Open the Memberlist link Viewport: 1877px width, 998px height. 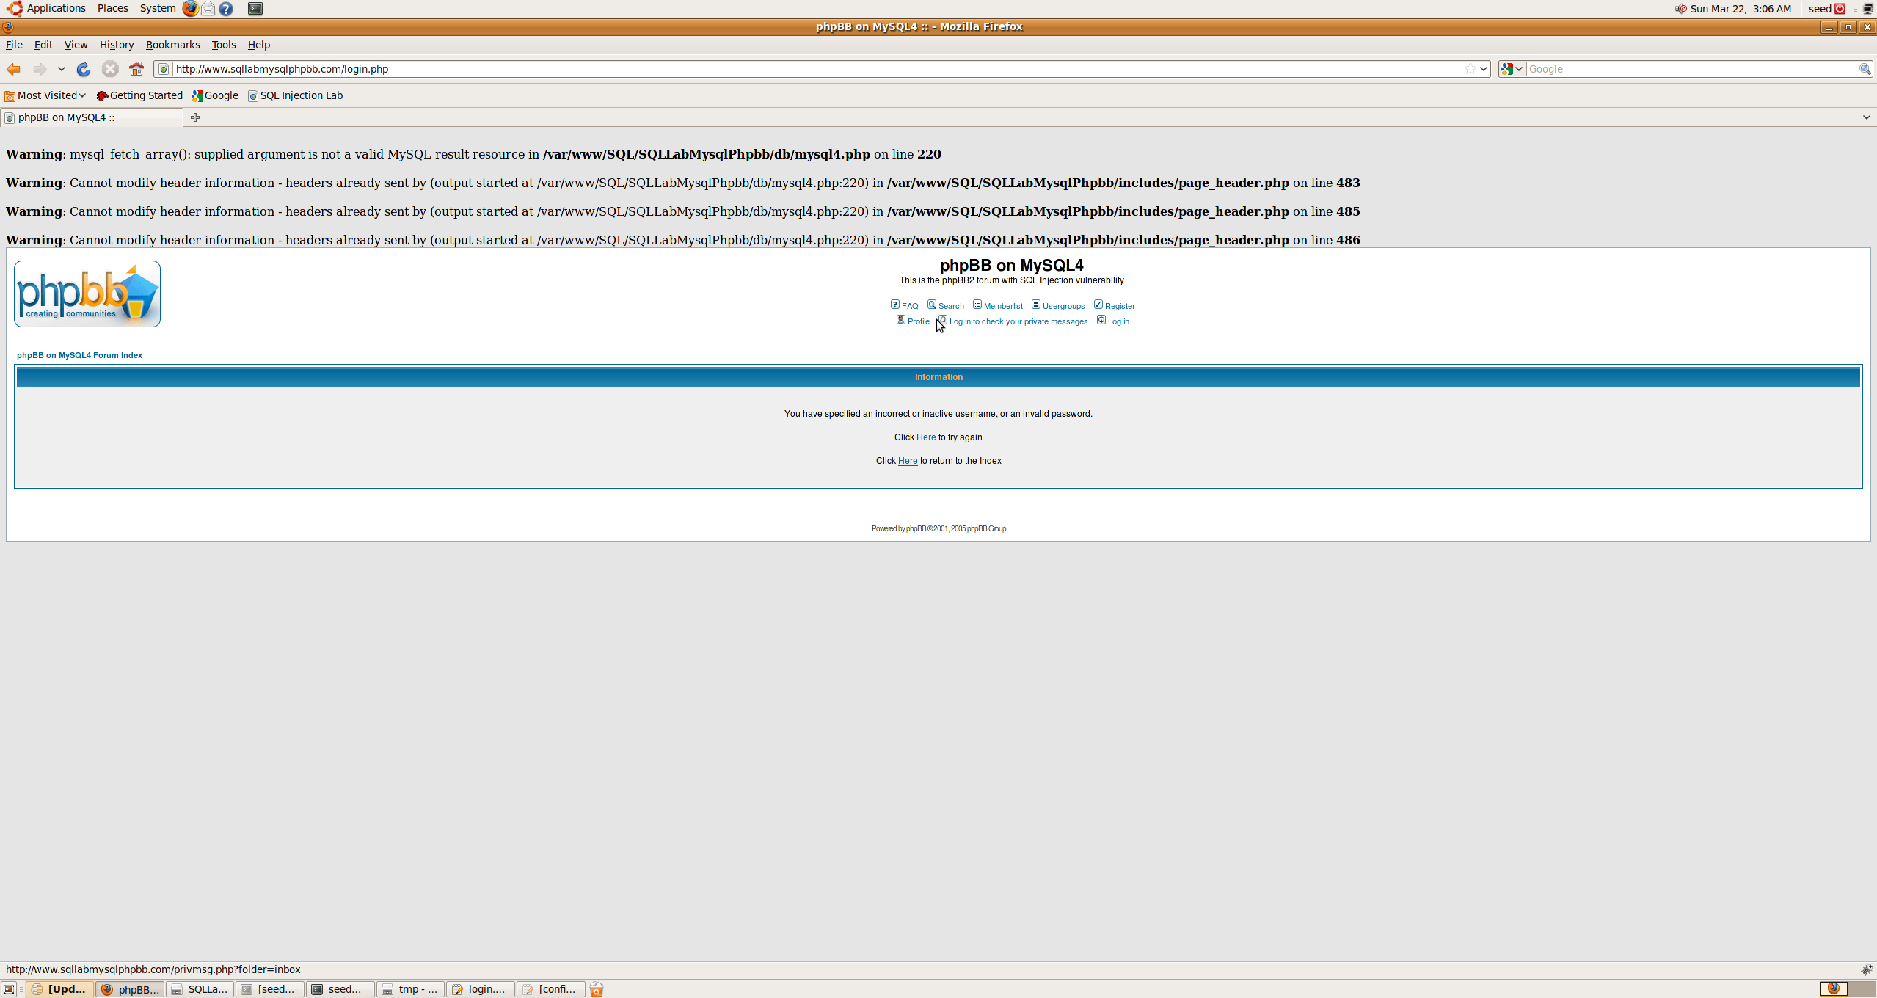tap(1002, 306)
